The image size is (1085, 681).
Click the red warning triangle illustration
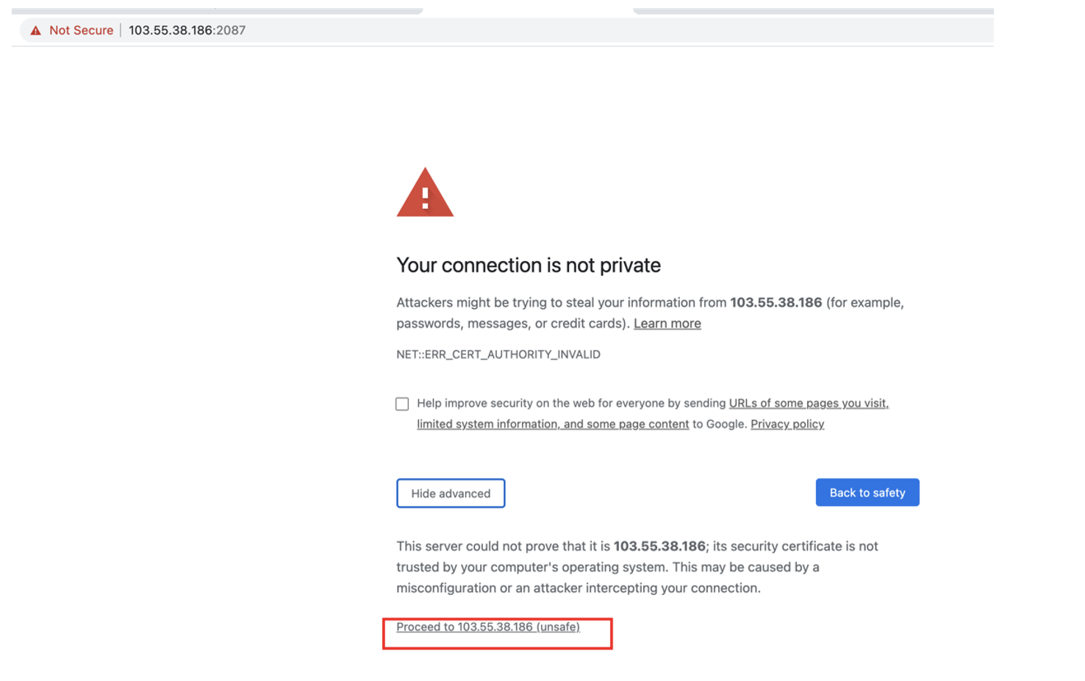click(x=425, y=193)
